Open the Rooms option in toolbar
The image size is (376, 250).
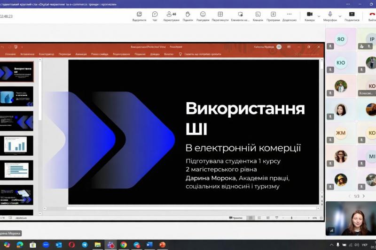pos(258,16)
